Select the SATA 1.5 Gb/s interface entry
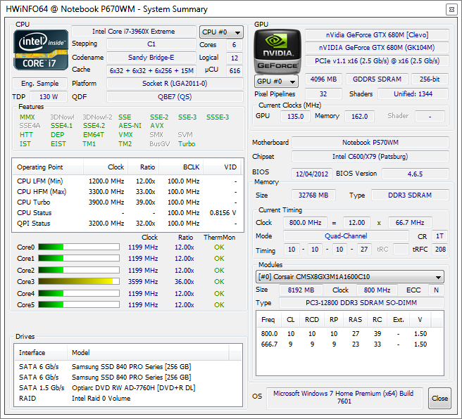 (42, 388)
